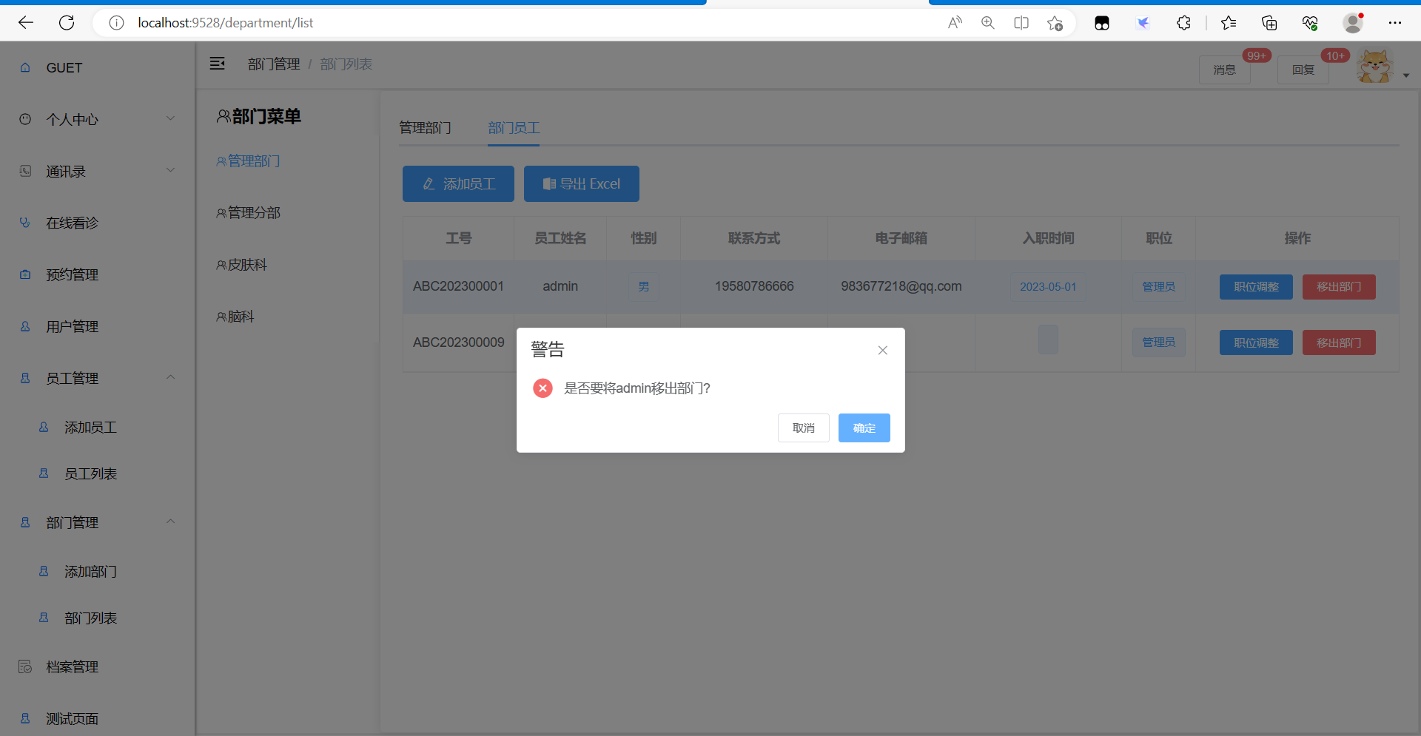Click the 2023-05-01 入职时间 field
The width and height of the screenshot is (1421, 736).
pyautogui.click(x=1047, y=286)
